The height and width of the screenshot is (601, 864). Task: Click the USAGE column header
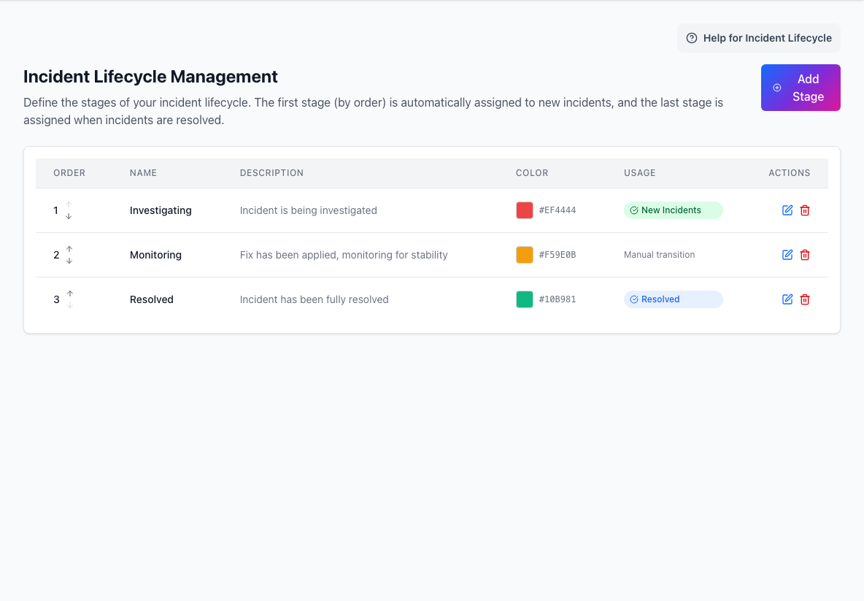[640, 172]
